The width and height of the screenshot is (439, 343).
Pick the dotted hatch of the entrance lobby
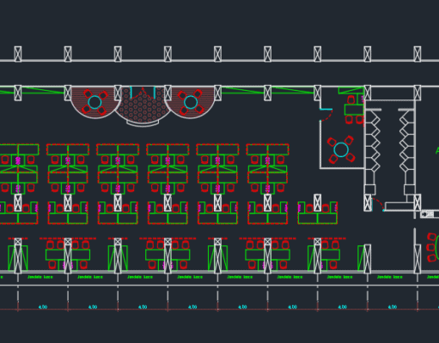pos(143,108)
